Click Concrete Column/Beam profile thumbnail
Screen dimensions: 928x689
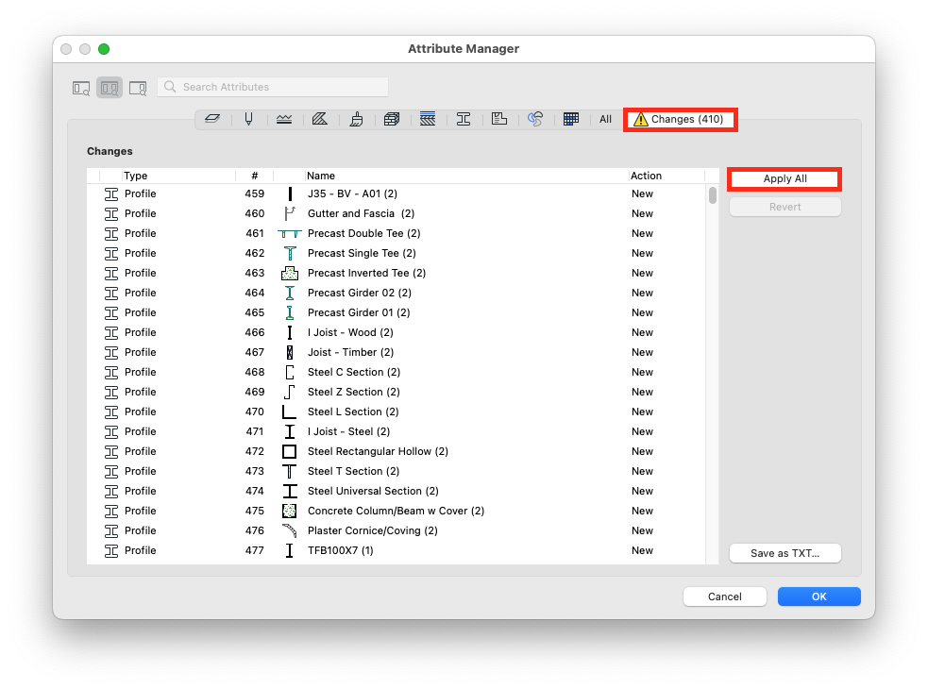point(290,511)
